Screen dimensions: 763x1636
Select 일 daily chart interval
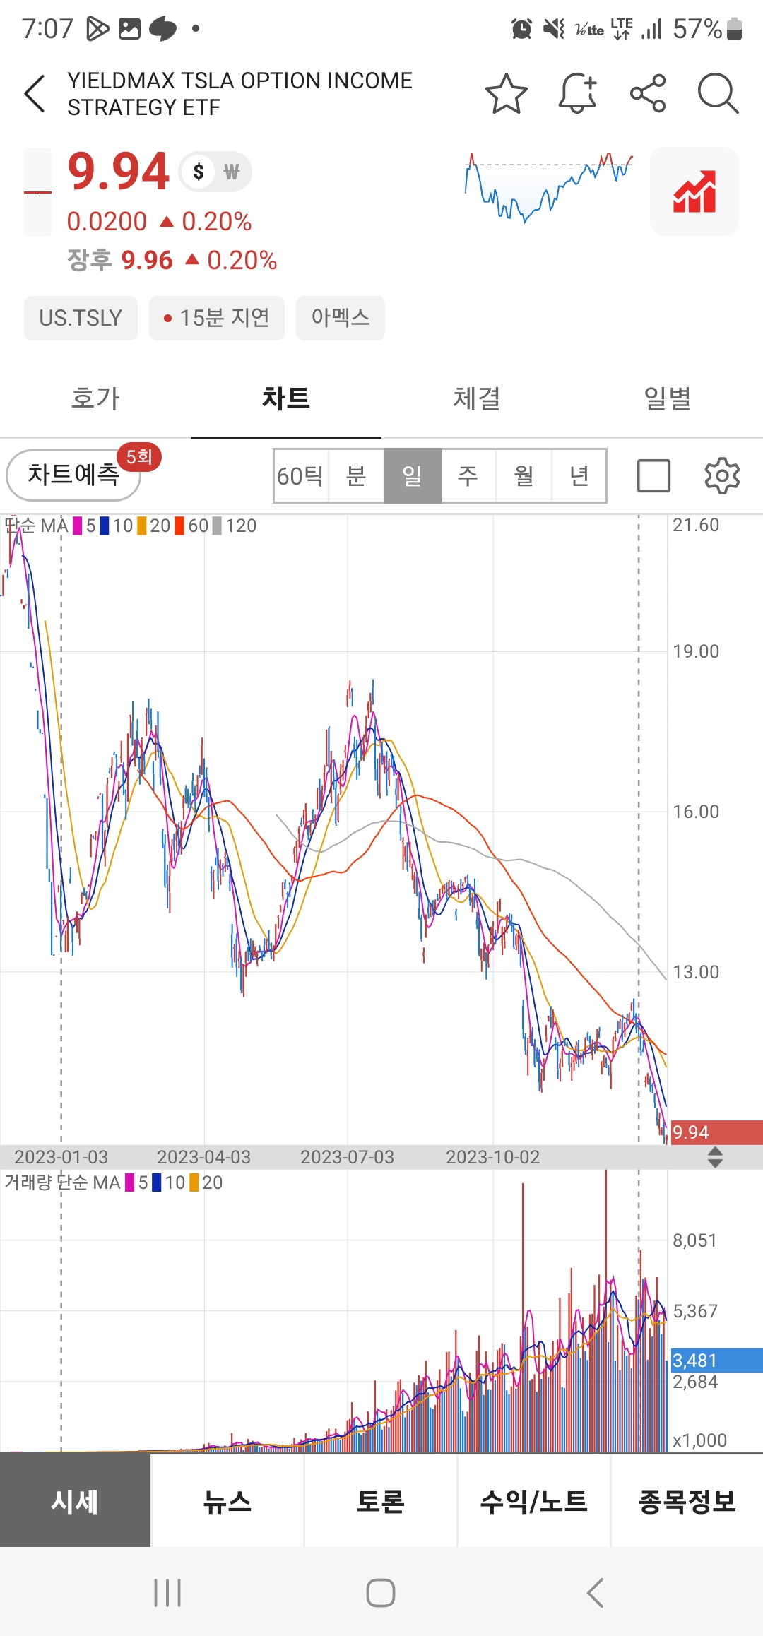tap(413, 475)
